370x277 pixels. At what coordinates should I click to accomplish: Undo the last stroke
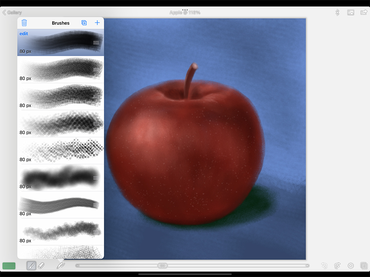(x=324, y=266)
